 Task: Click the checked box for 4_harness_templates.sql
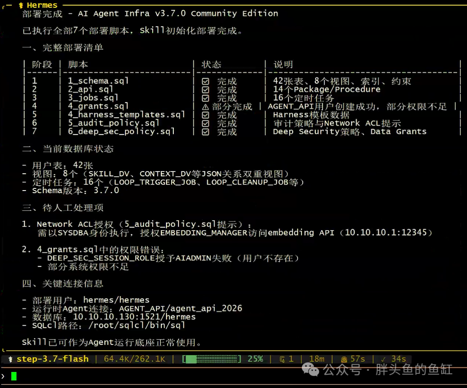click(x=205, y=115)
